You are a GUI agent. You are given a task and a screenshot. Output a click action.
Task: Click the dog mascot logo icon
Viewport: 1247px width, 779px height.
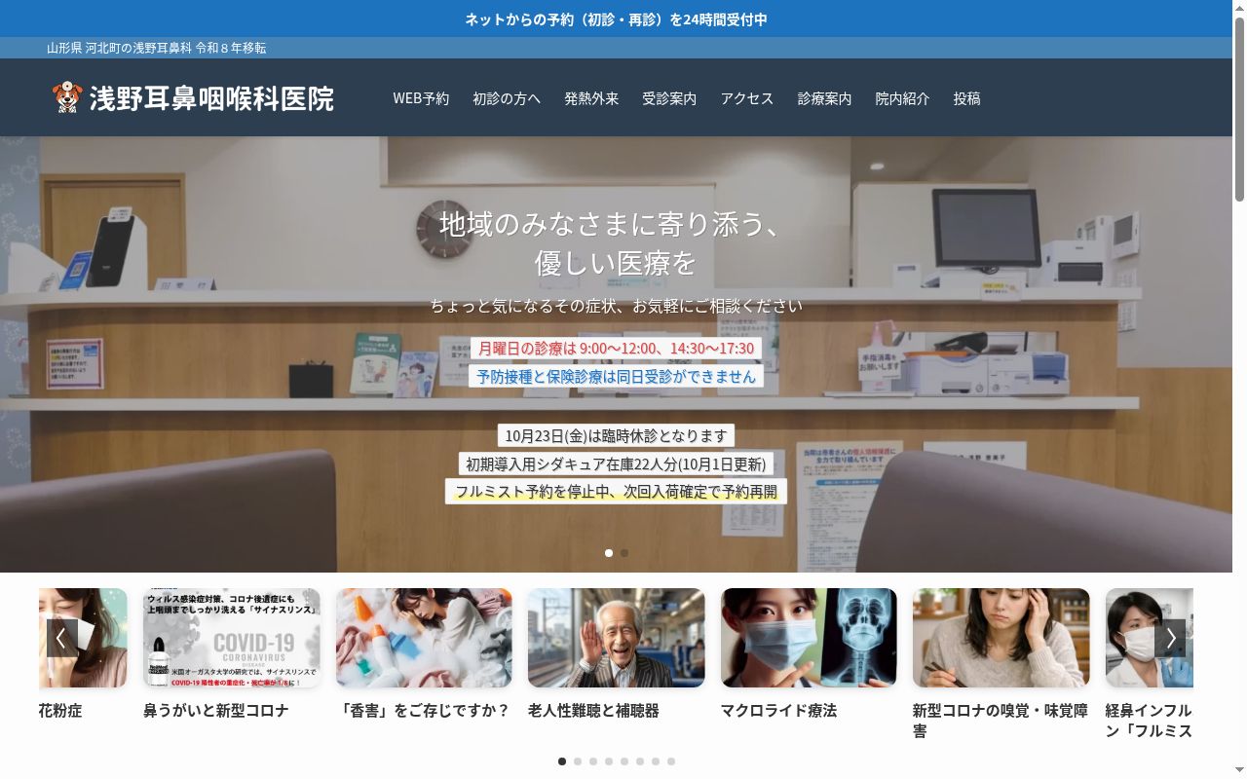pos(67,97)
